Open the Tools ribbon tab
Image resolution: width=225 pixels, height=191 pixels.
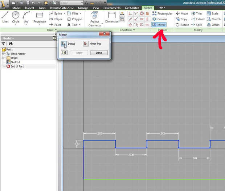pyautogui.click(x=42, y=8)
